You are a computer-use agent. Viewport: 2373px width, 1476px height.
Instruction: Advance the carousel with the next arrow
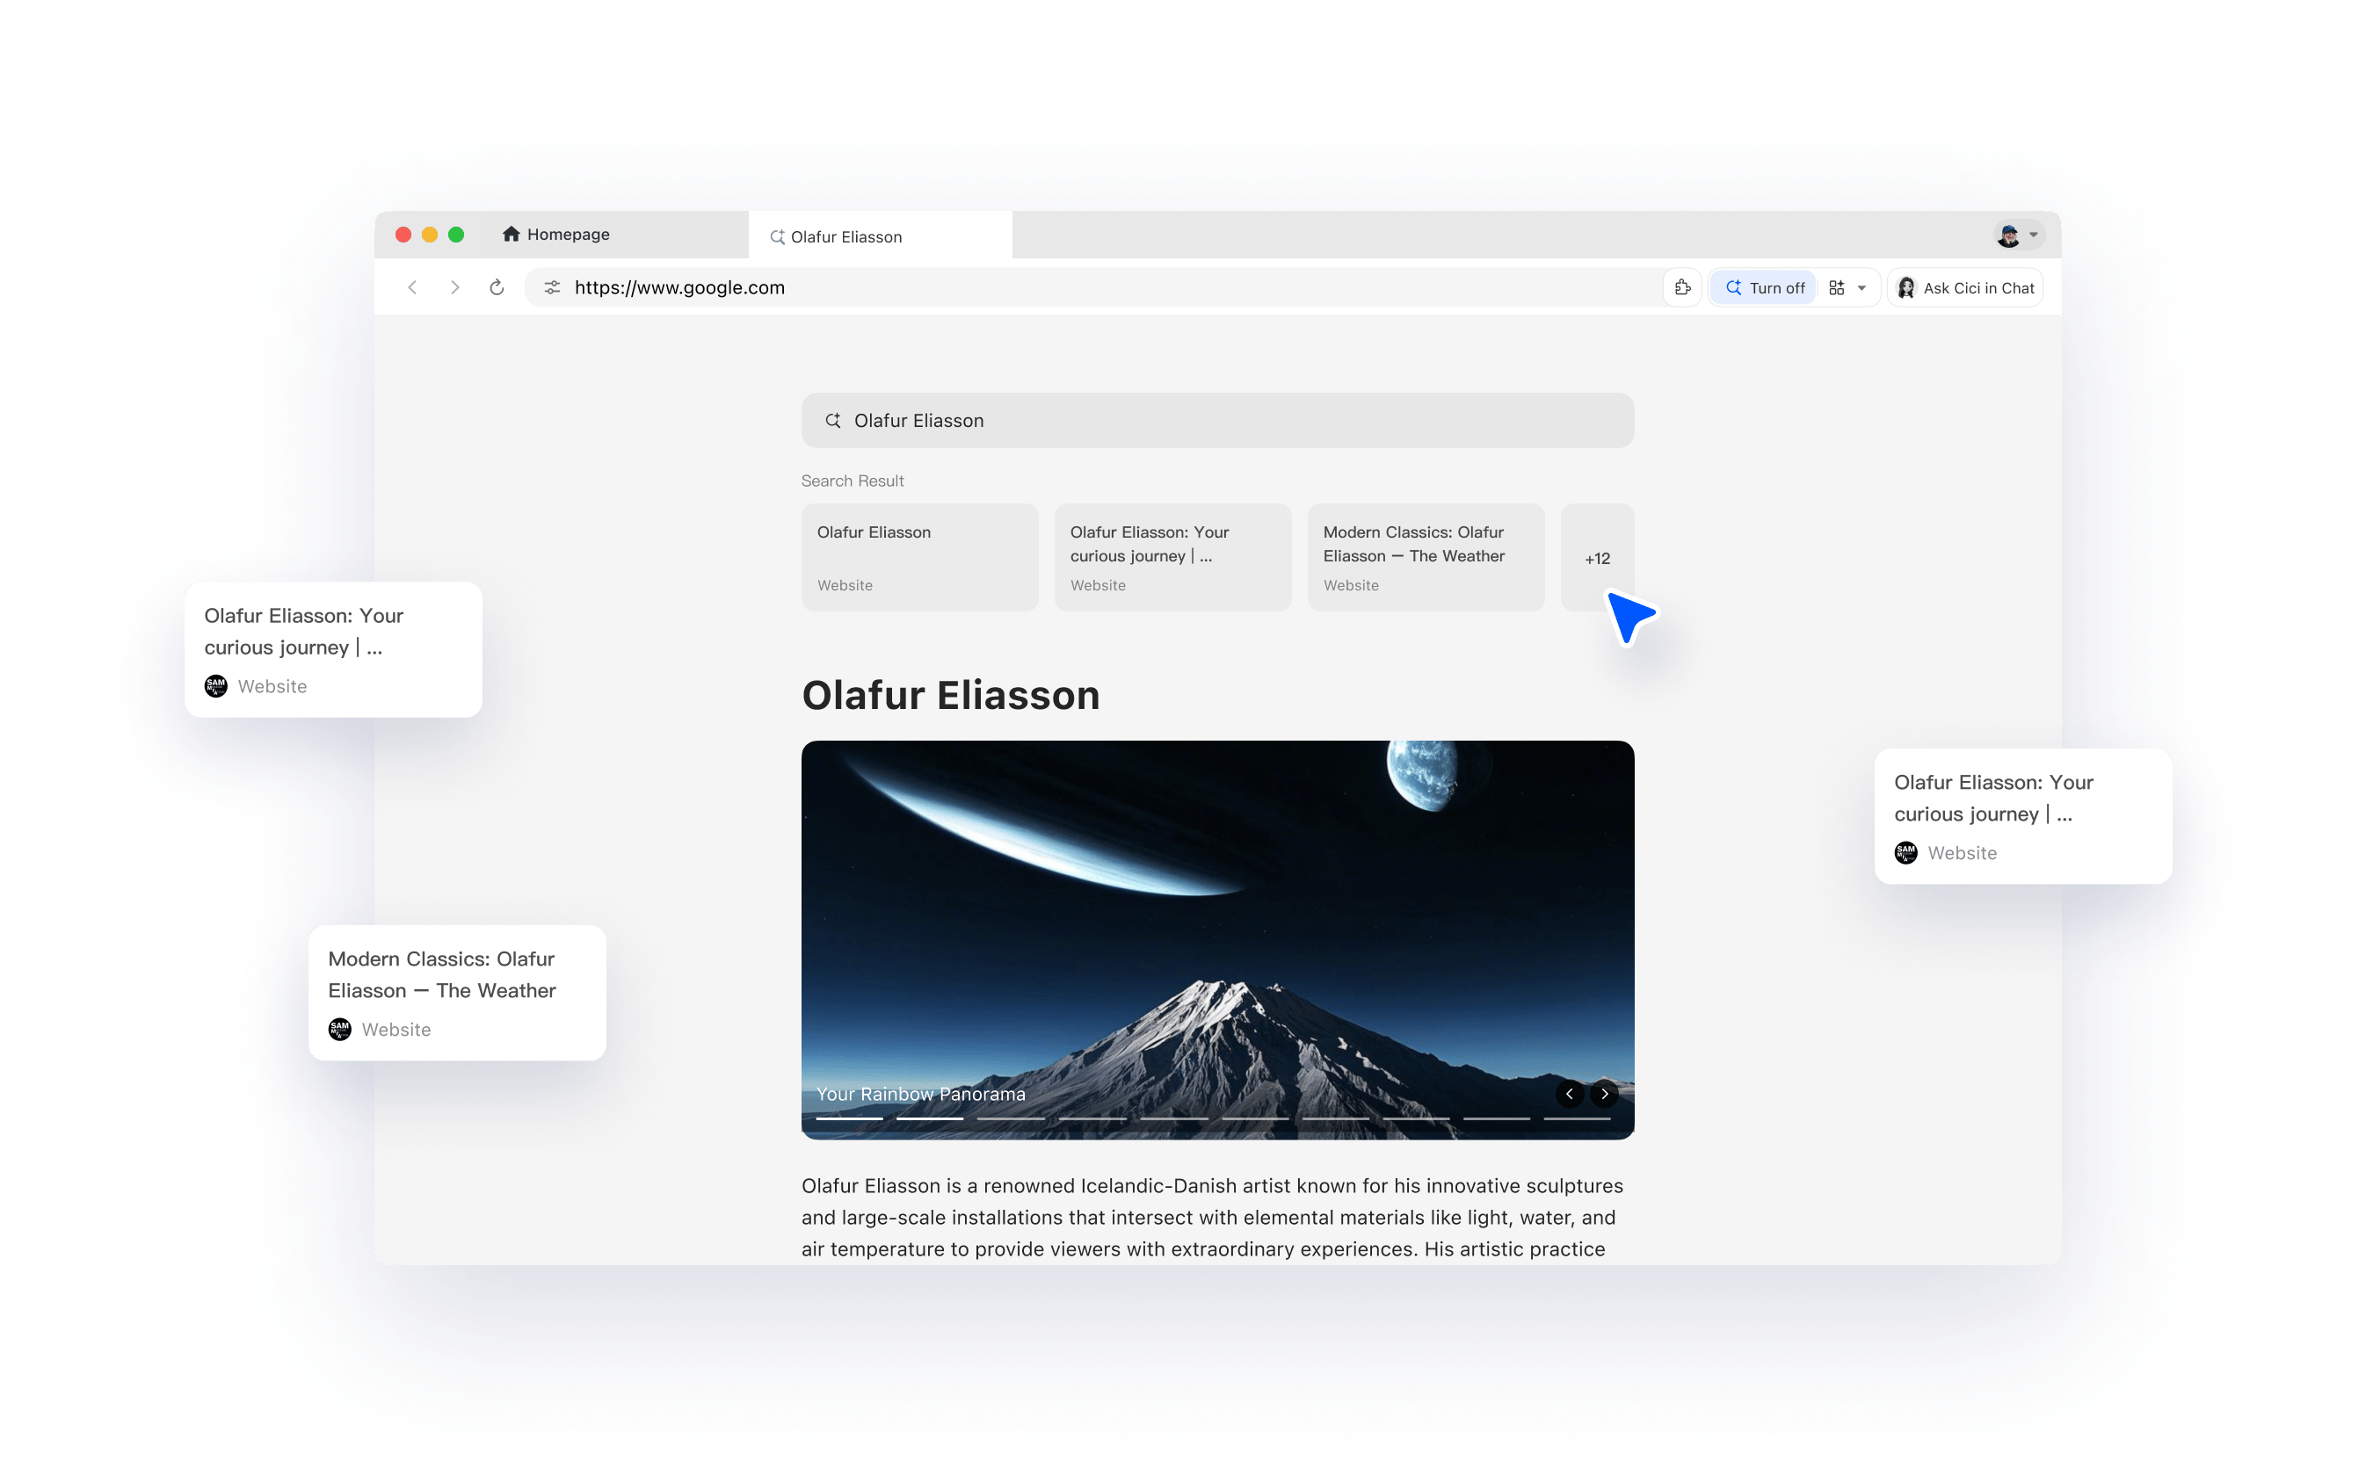point(1603,1095)
